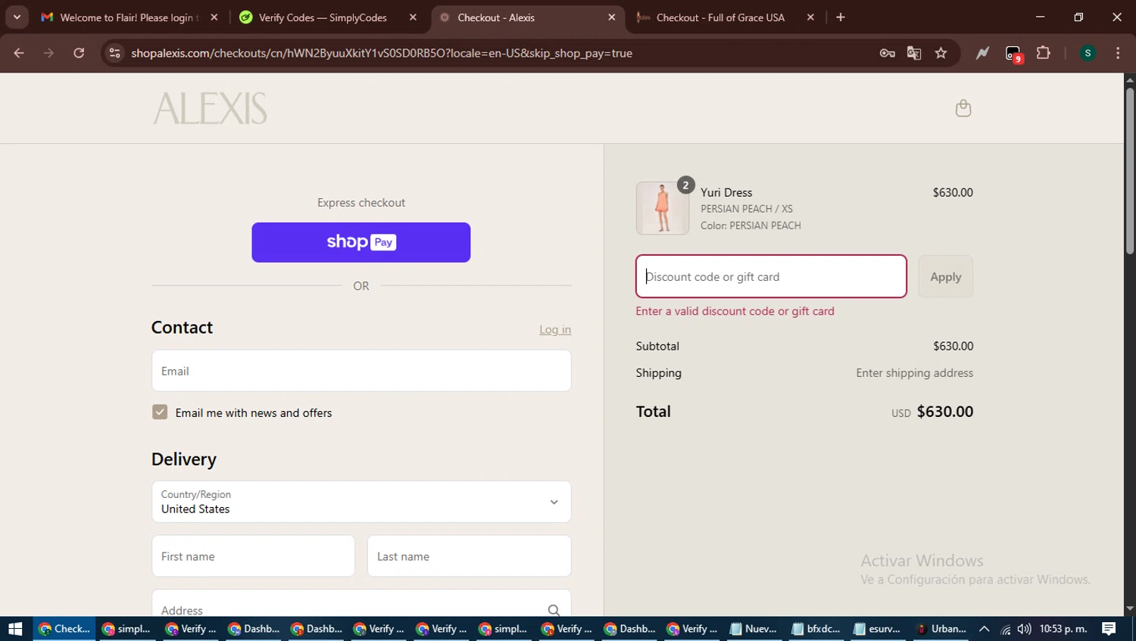This screenshot has height=641, width=1136.
Task: Click the browser forward arrow
Action: tap(48, 53)
